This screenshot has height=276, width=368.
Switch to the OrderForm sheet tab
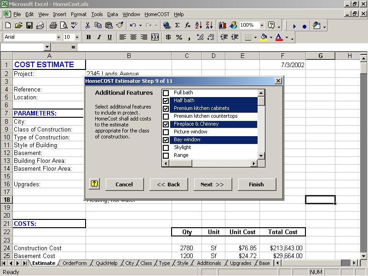(75, 264)
